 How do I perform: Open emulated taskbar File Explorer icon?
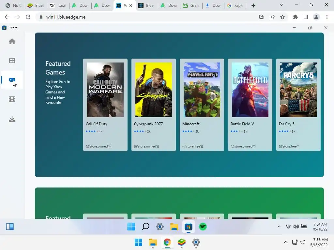click(x=174, y=227)
